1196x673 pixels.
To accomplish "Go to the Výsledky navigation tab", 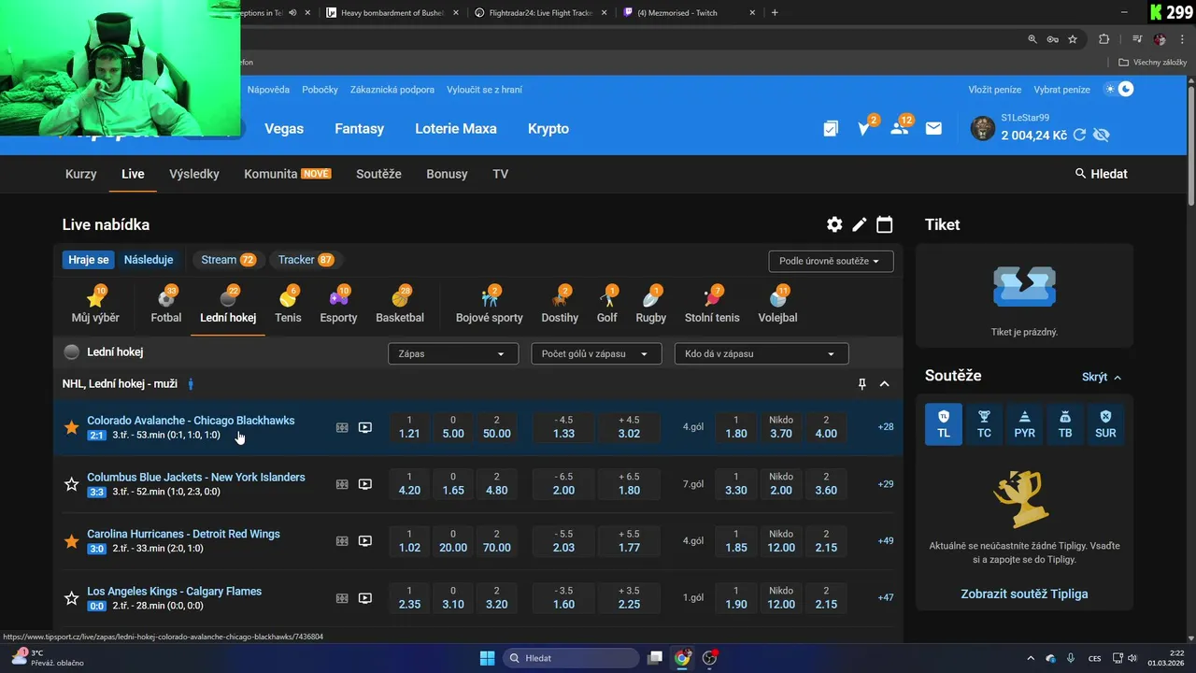I will pyautogui.click(x=194, y=174).
